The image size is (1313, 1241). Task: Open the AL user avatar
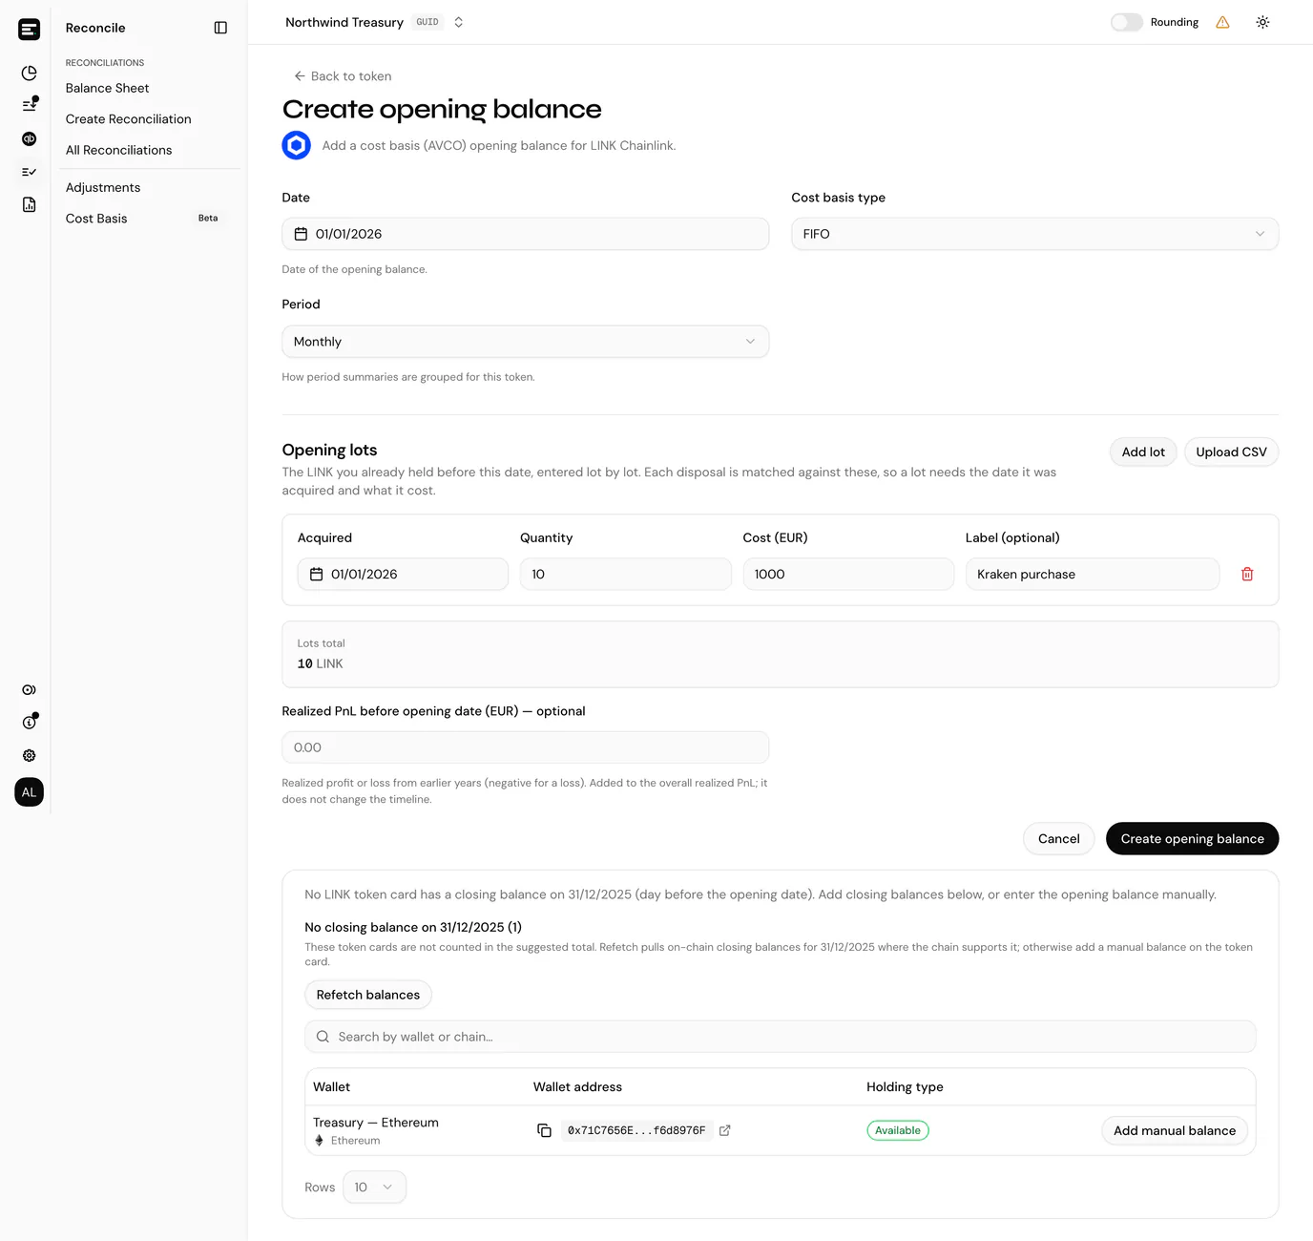click(30, 792)
